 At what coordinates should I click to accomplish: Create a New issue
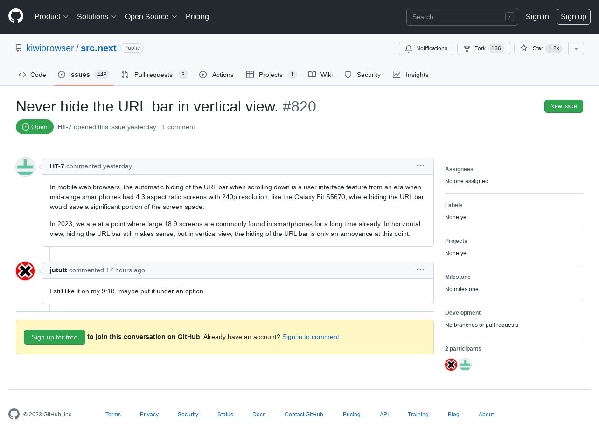point(564,106)
